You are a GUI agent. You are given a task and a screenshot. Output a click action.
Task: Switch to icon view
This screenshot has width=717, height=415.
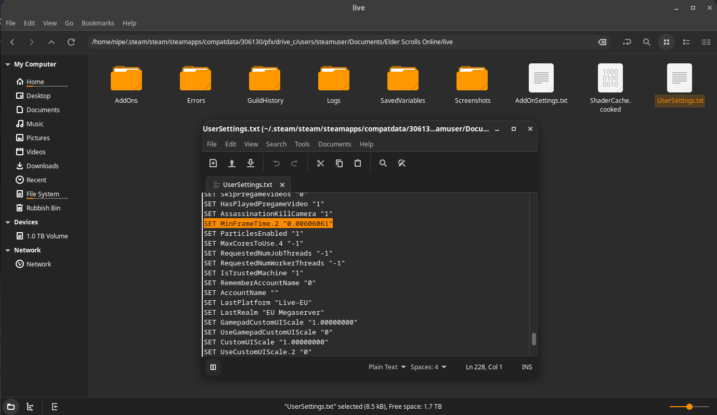666,42
